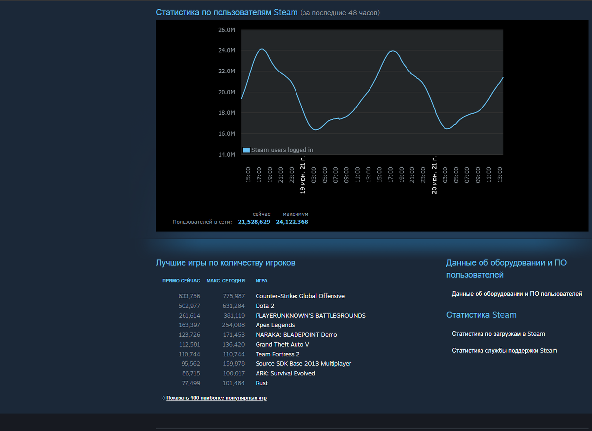Open the Apex Legends game link
The image size is (592, 431).
[x=275, y=325]
